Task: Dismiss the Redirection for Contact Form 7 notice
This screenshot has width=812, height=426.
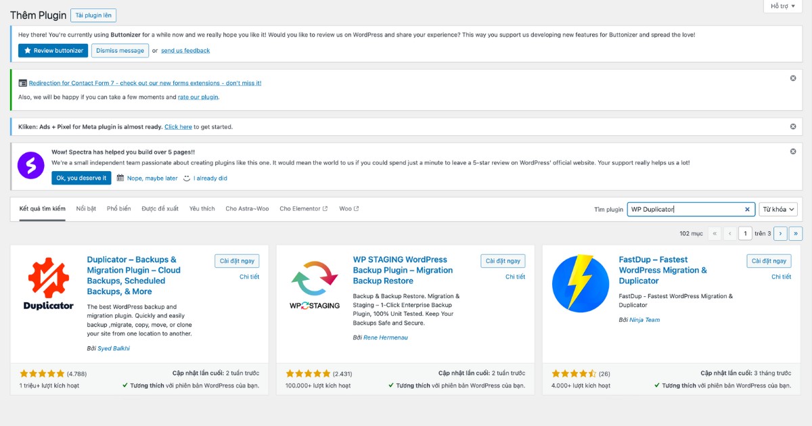Action: click(x=793, y=78)
